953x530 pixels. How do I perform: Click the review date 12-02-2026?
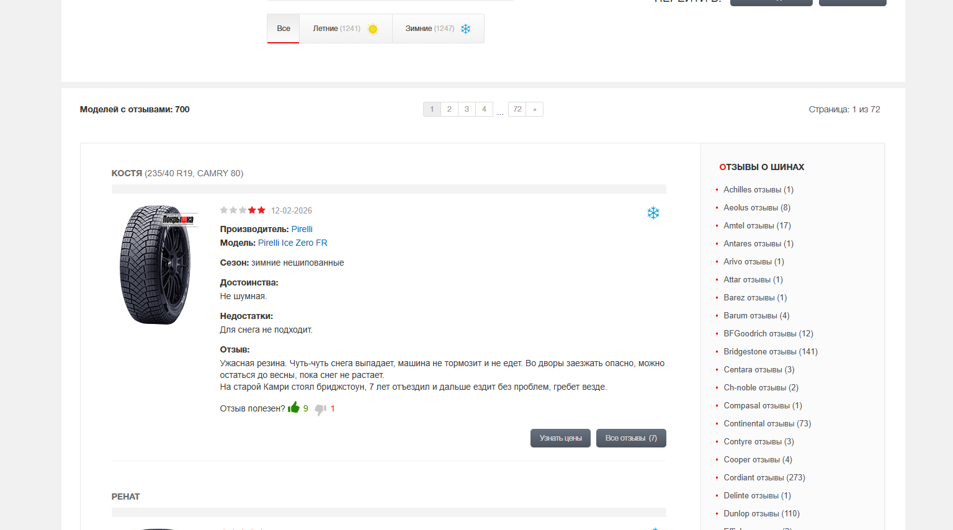pyautogui.click(x=292, y=211)
